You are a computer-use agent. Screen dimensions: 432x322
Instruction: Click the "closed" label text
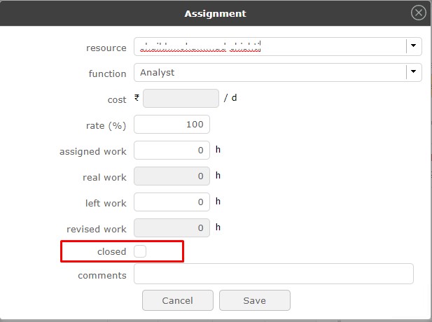(111, 251)
